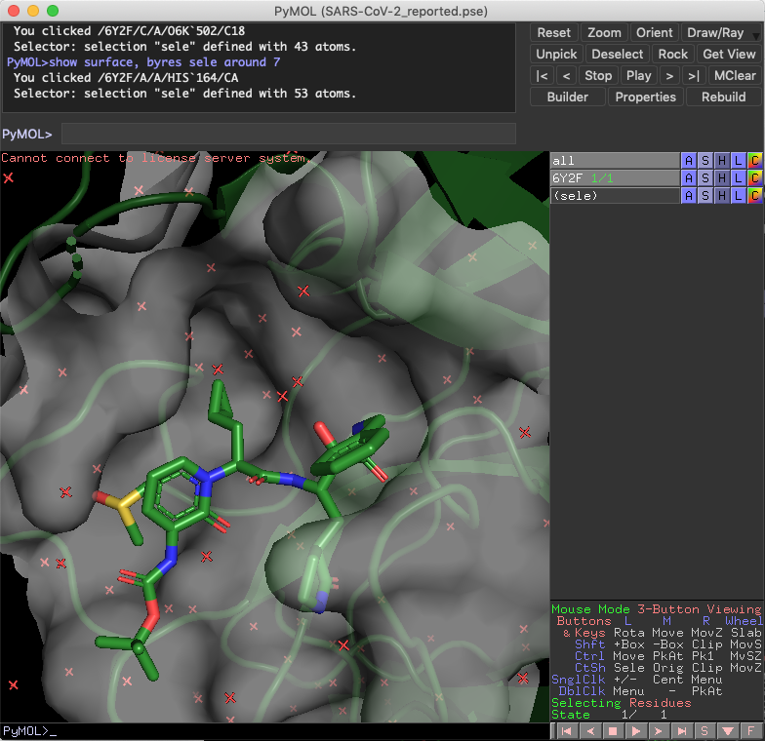Click the Play movie button
This screenshot has width=765, height=741.
[x=638, y=76]
